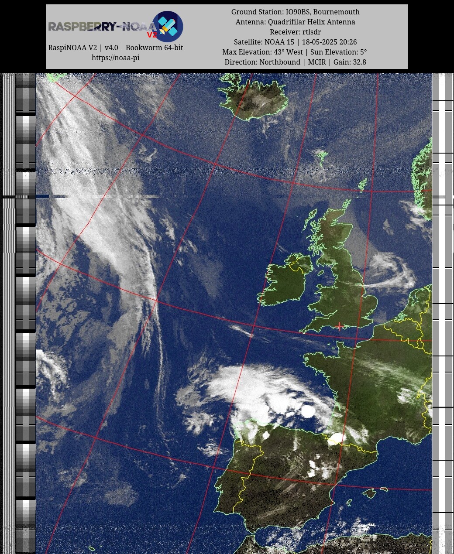Click the 'Max Elevation: 43° West | Sun Elevation: 5°' line
The width and height of the screenshot is (454, 554).
point(296,52)
